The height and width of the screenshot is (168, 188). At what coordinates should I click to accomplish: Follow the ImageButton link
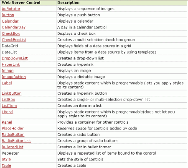[14, 77]
